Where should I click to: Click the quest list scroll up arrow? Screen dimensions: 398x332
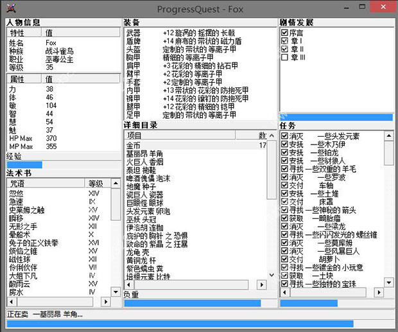coord(388,135)
